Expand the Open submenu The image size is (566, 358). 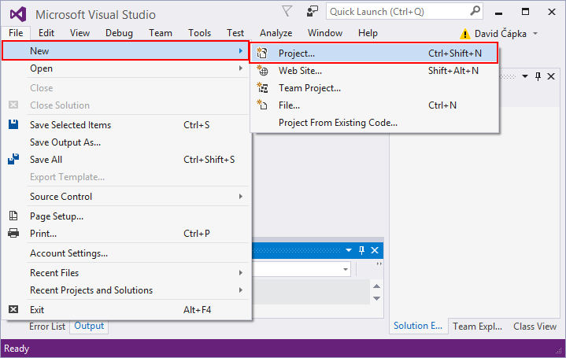(241, 68)
